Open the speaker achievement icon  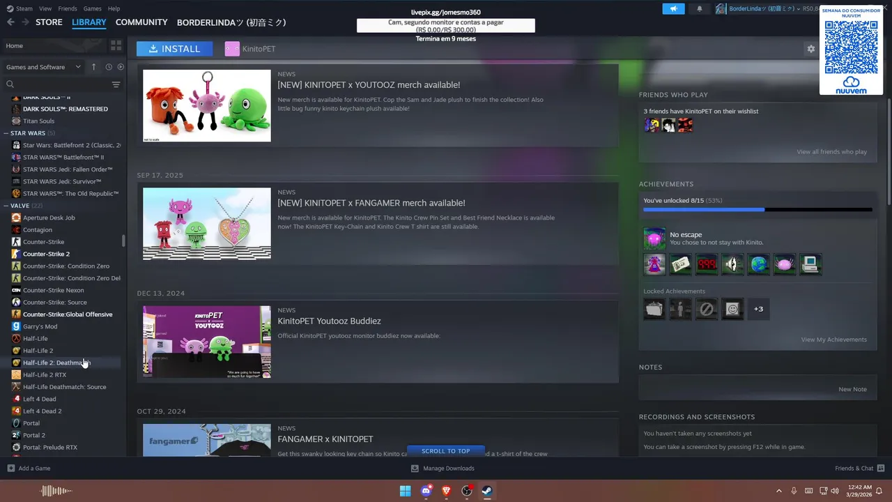[x=732, y=264]
